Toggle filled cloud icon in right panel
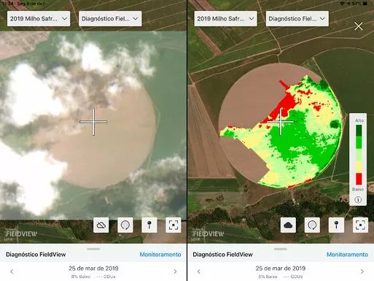Screen dimensions: 374x281 (x=288, y=226)
